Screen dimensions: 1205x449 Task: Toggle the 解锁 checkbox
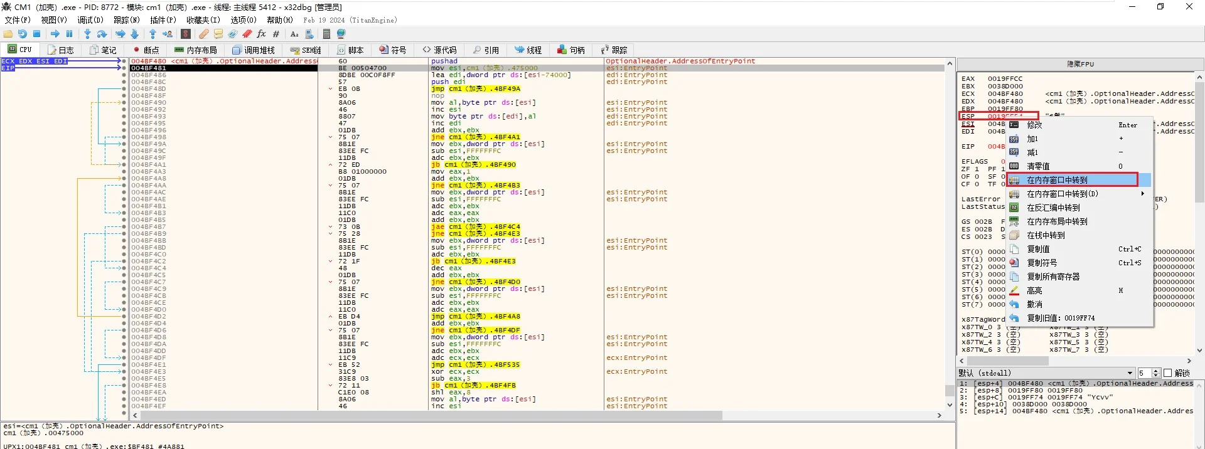pos(1168,373)
